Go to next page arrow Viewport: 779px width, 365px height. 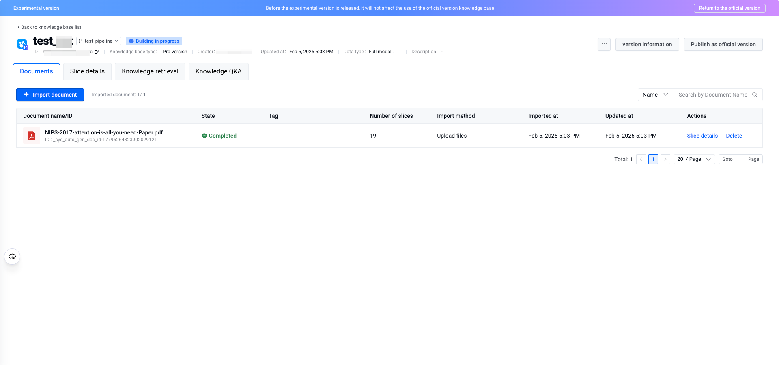pos(665,159)
